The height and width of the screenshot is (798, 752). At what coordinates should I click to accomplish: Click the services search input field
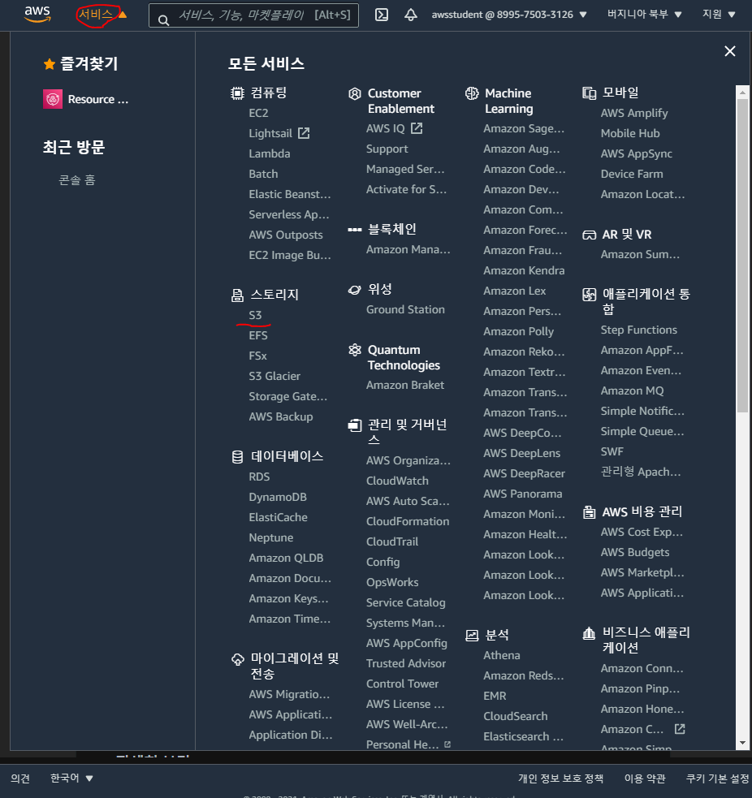tap(253, 15)
